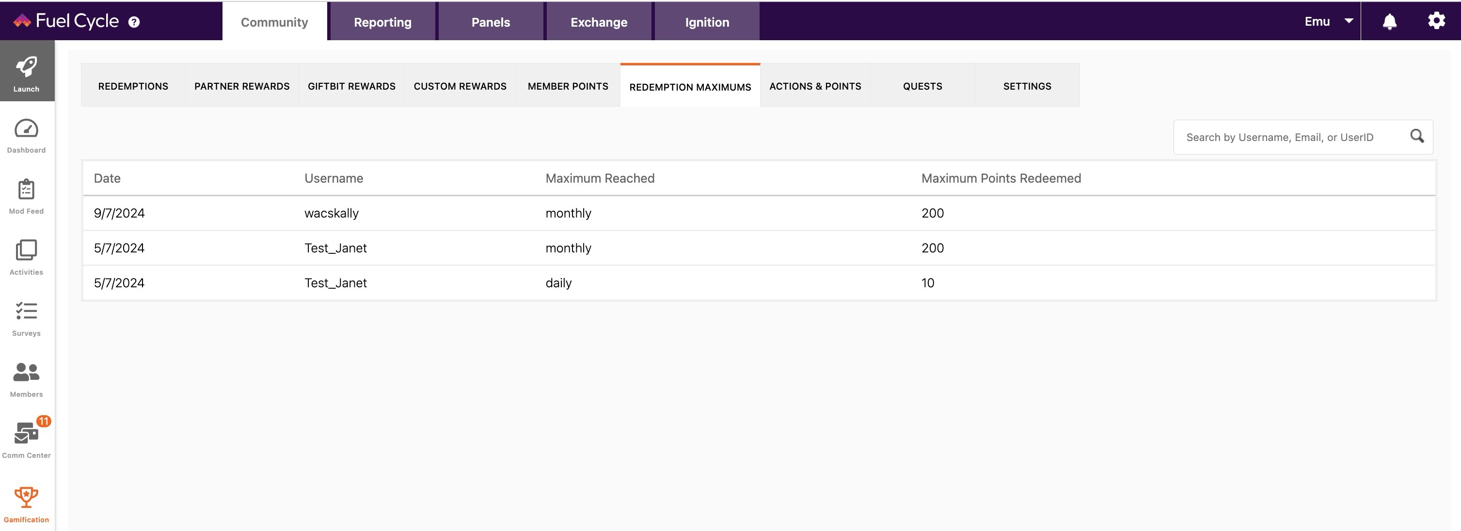The height and width of the screenshot is (531, 1461).
Task: Open the Giftbit Rewards tab
Action: [351, 86]
